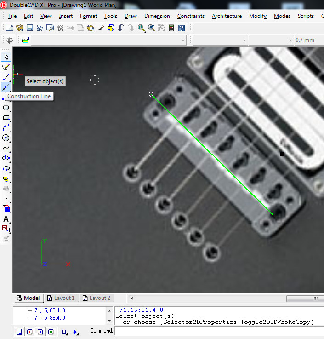The image size is (324, 339).
Task: Click the Save disk icon
Action: [x=30, y=28]
